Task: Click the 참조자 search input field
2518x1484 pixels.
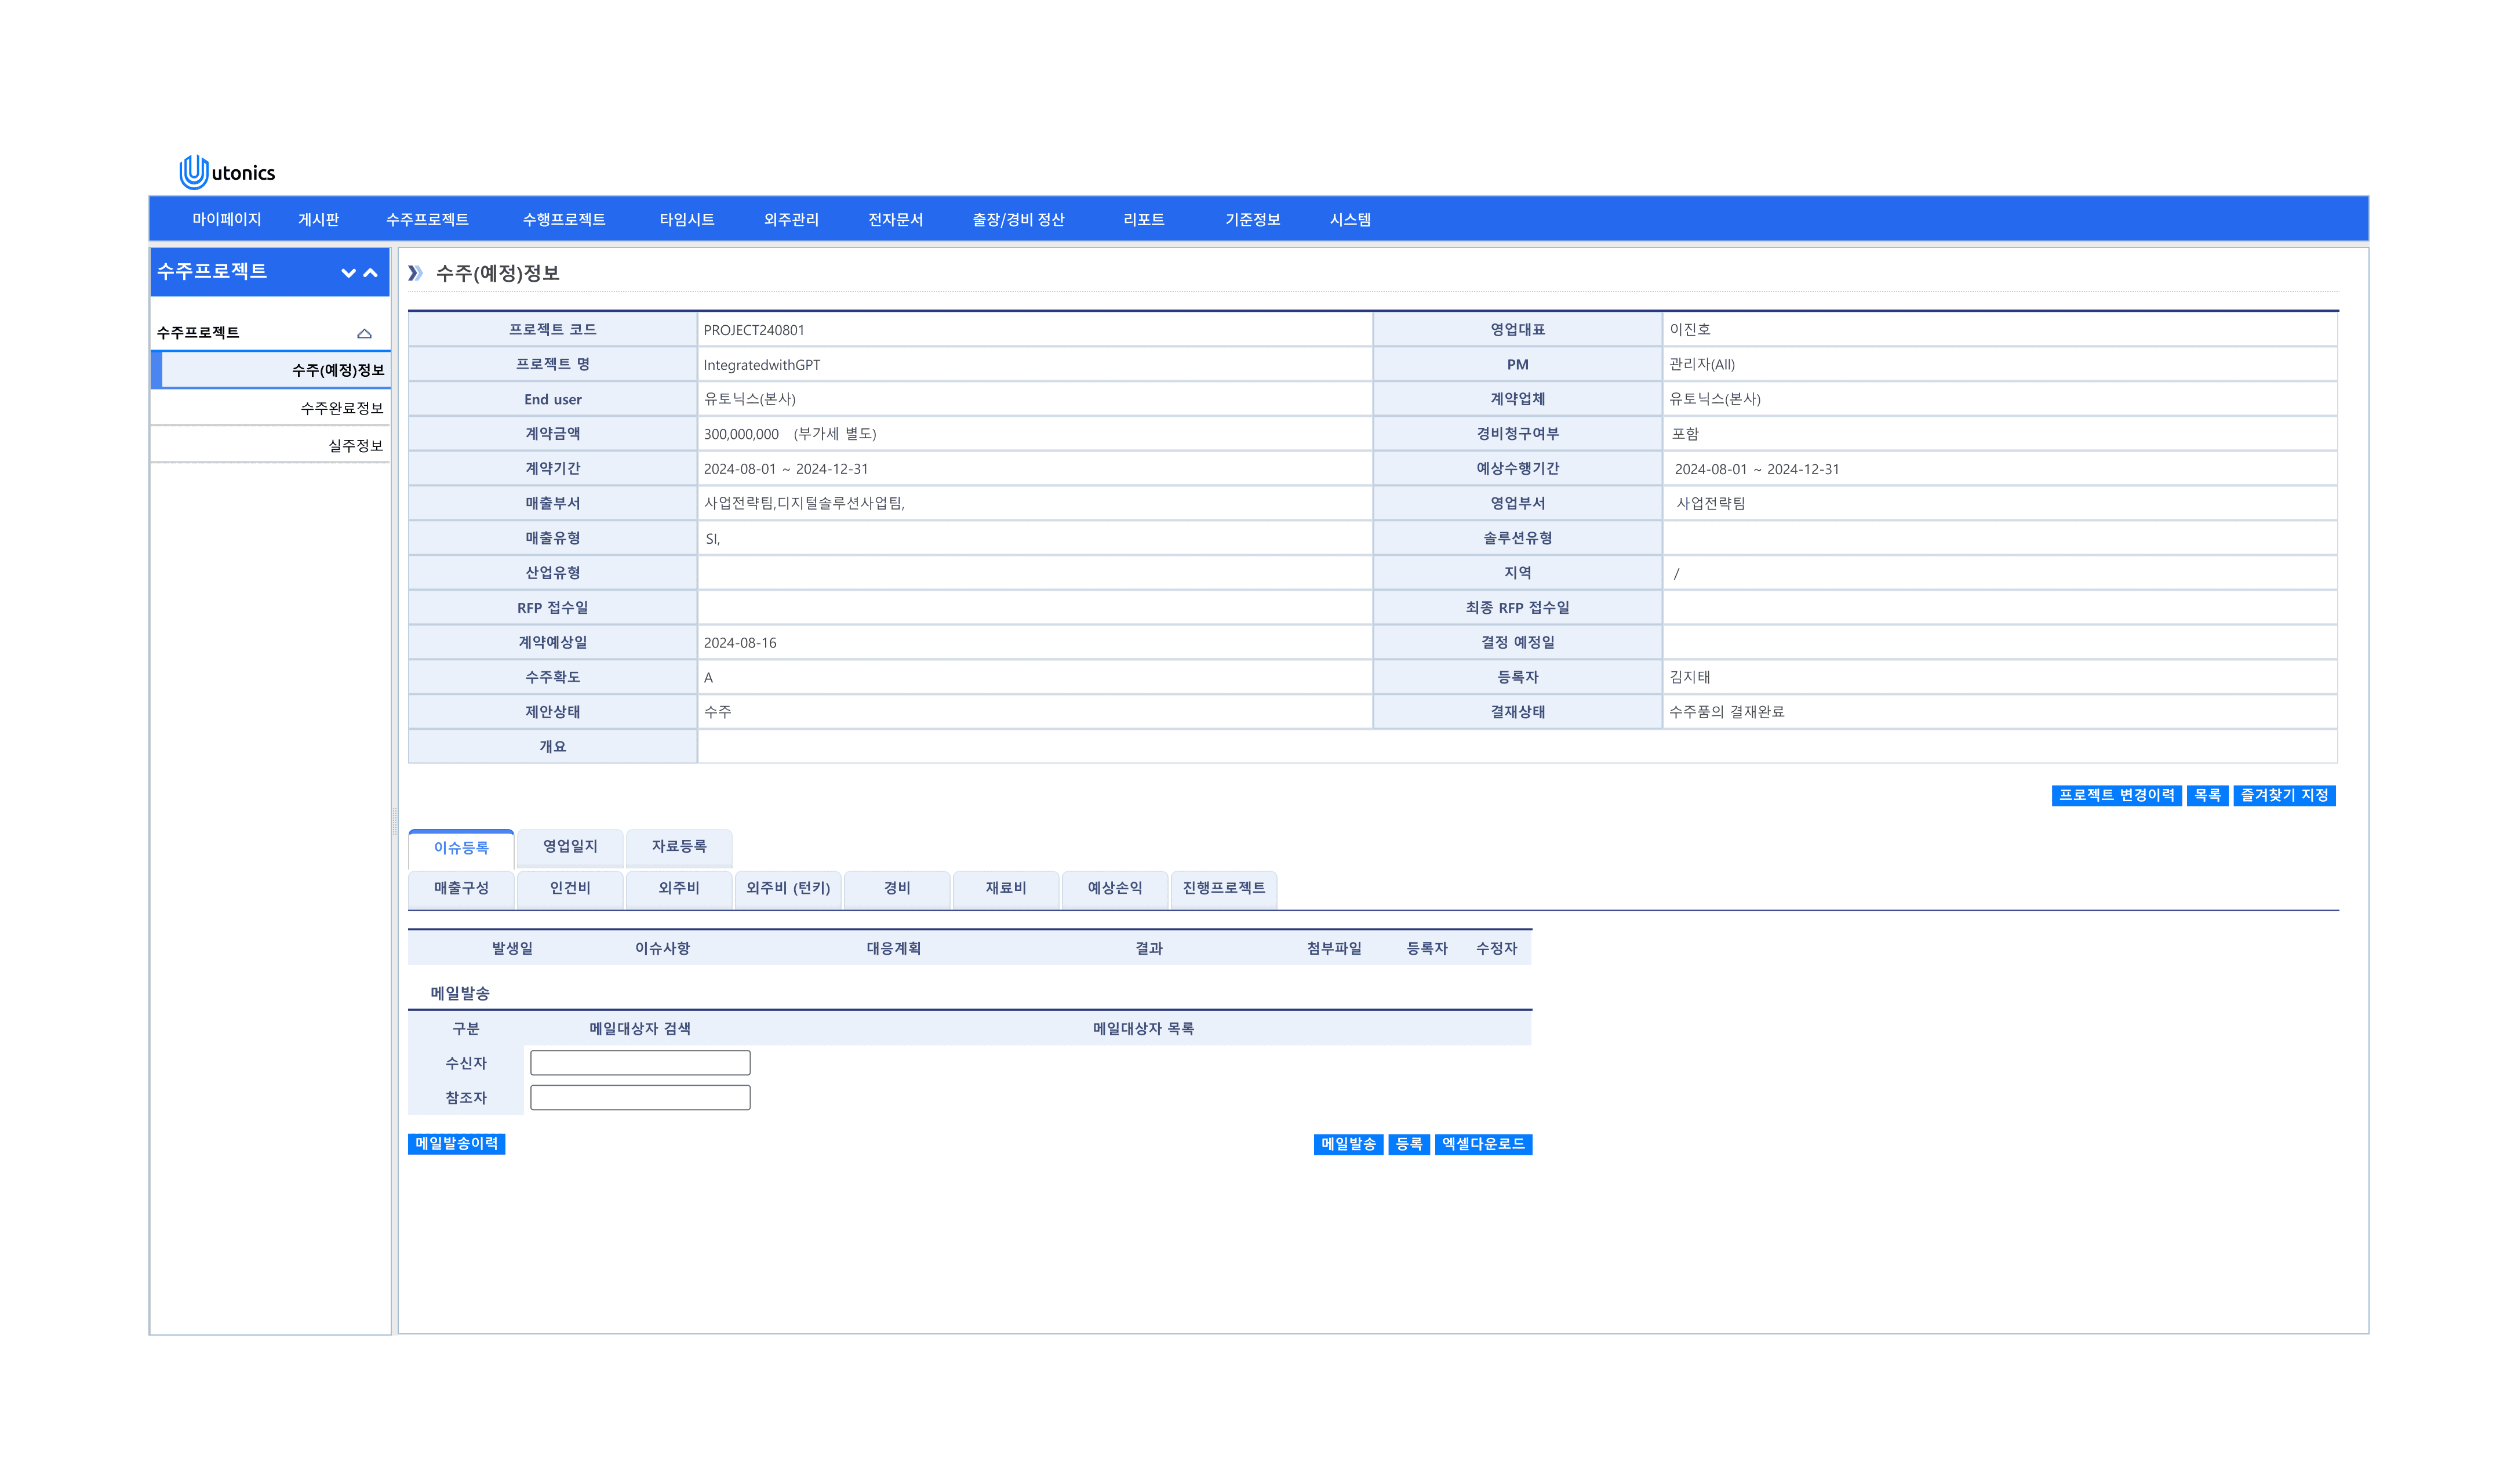Action: pos(640,1097)
